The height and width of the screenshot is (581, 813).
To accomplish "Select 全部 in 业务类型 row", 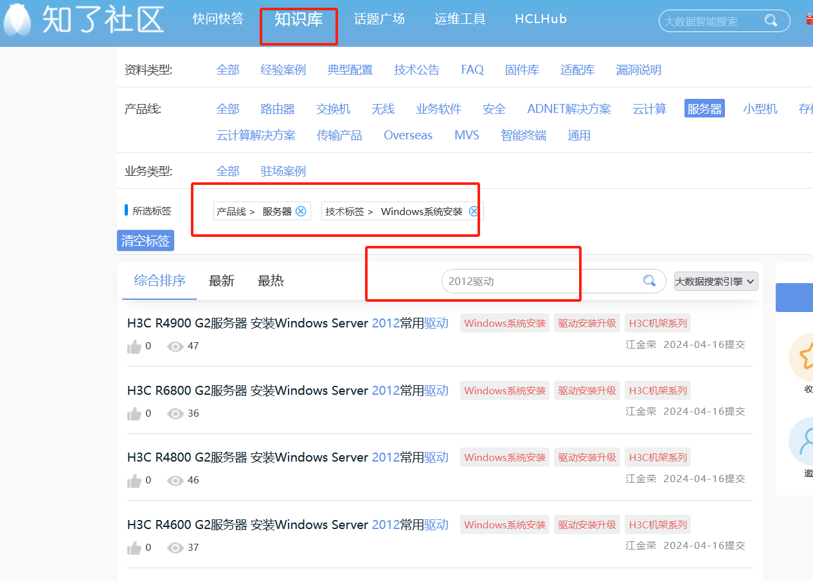I will tap(228, 171).
